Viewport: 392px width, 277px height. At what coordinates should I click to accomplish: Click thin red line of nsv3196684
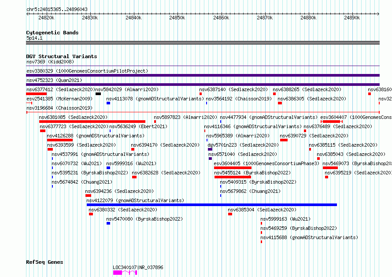pyautogui.click(x=203, y=112)
